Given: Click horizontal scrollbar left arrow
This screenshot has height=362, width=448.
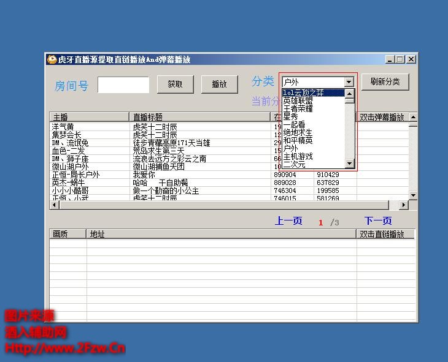Looking at the screenshot, I should click(x=54, y=205).
